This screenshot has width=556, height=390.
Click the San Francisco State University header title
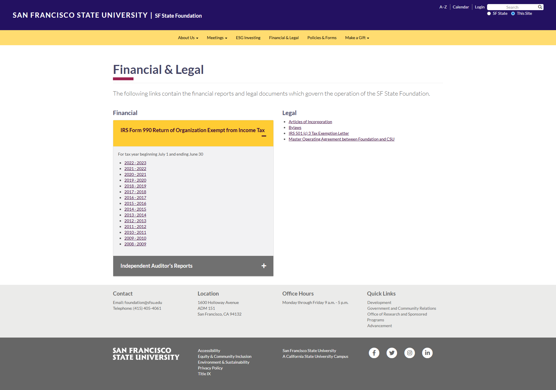click(80, 15)
